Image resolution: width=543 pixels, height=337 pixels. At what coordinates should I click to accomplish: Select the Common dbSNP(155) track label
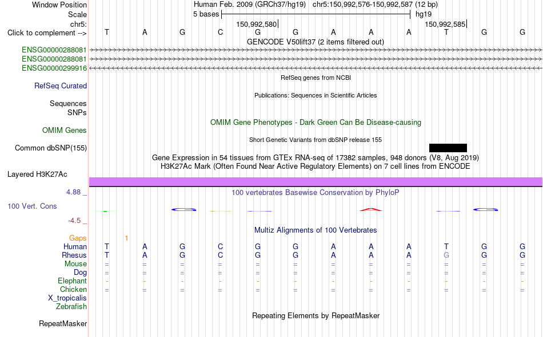tap(51, 148)
